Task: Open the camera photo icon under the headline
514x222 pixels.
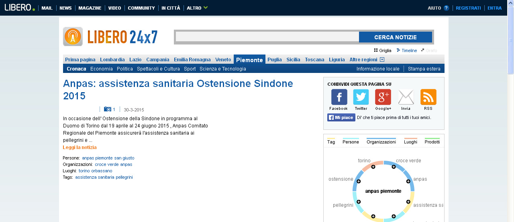Action: (108, 109)
